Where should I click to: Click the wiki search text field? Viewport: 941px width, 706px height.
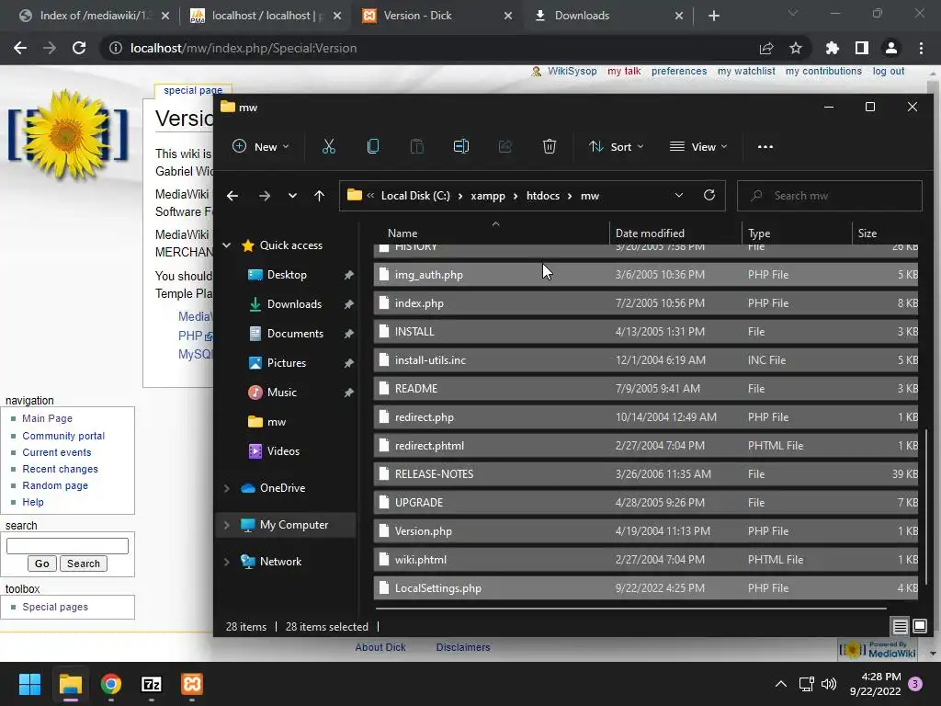coord(67,546)
